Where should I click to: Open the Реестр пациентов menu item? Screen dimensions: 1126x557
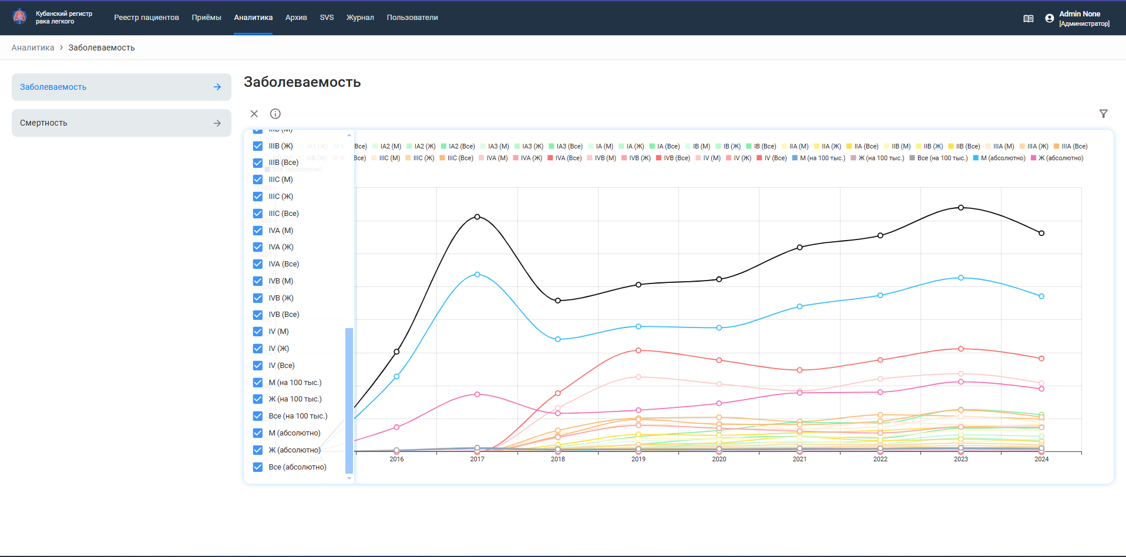[146, 18]
